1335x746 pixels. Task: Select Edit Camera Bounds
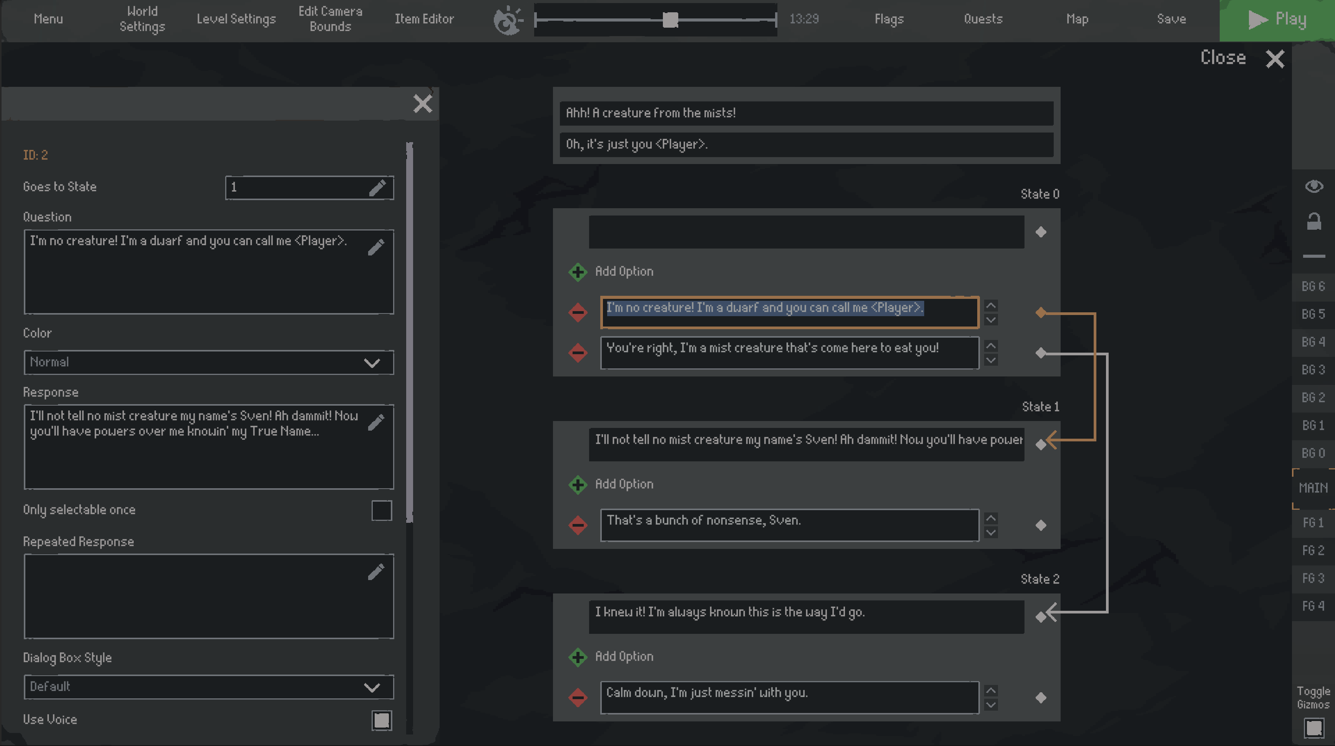click(x=330, y=19)
